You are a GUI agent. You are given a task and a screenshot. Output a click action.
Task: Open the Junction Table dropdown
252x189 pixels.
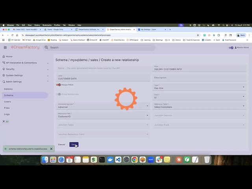coord(103,125)
